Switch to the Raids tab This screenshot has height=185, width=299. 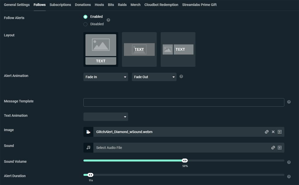[122, 5]
